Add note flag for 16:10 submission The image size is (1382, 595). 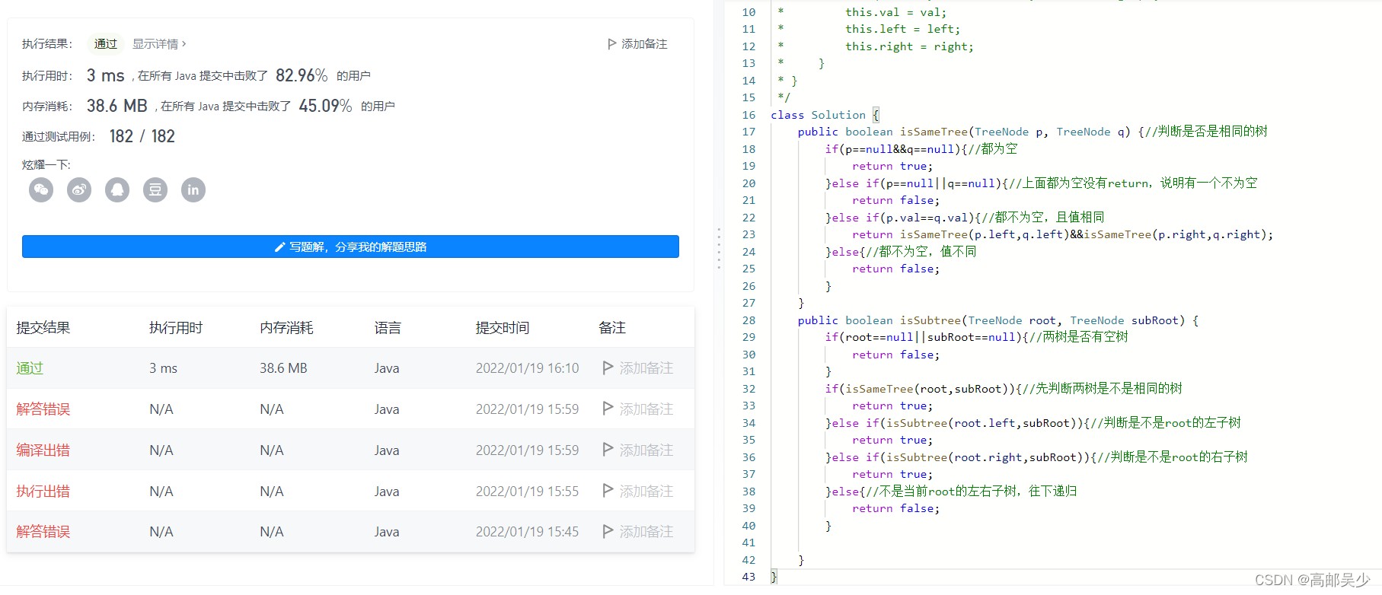coord(637,368)
